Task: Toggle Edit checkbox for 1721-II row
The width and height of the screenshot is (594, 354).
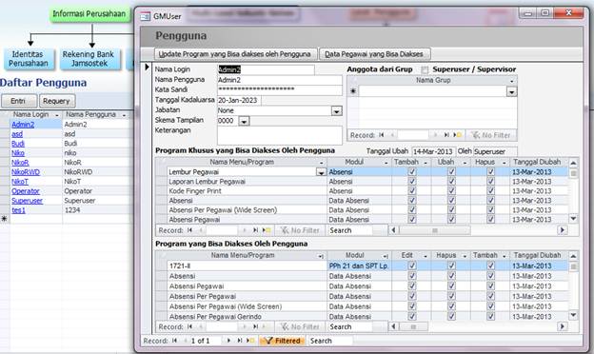Action: pos(412,265)
